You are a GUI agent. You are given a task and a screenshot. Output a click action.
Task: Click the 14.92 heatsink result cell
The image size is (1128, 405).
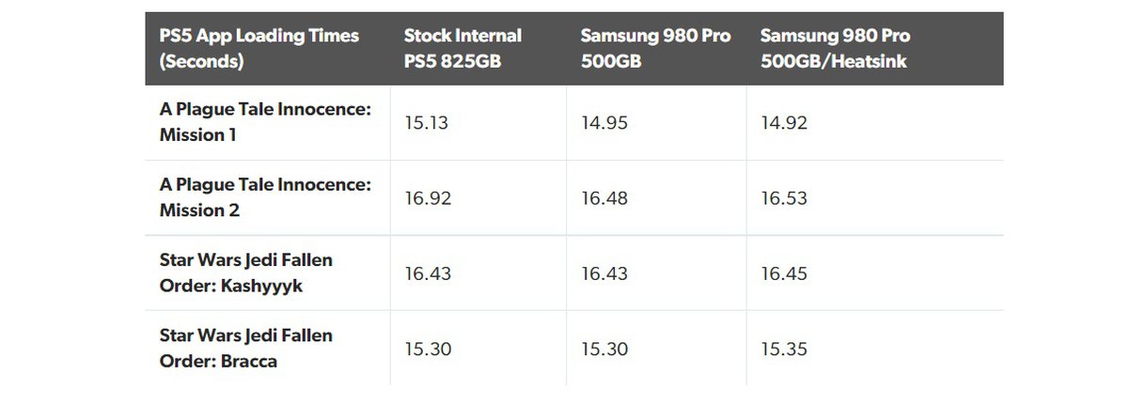click(785, 123)
